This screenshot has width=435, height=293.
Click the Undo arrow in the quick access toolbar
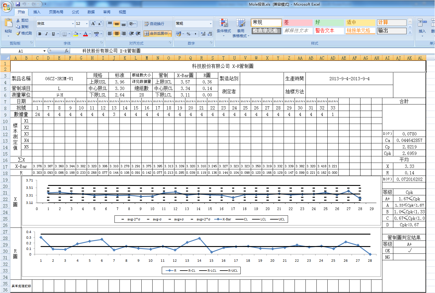[24, 4]
